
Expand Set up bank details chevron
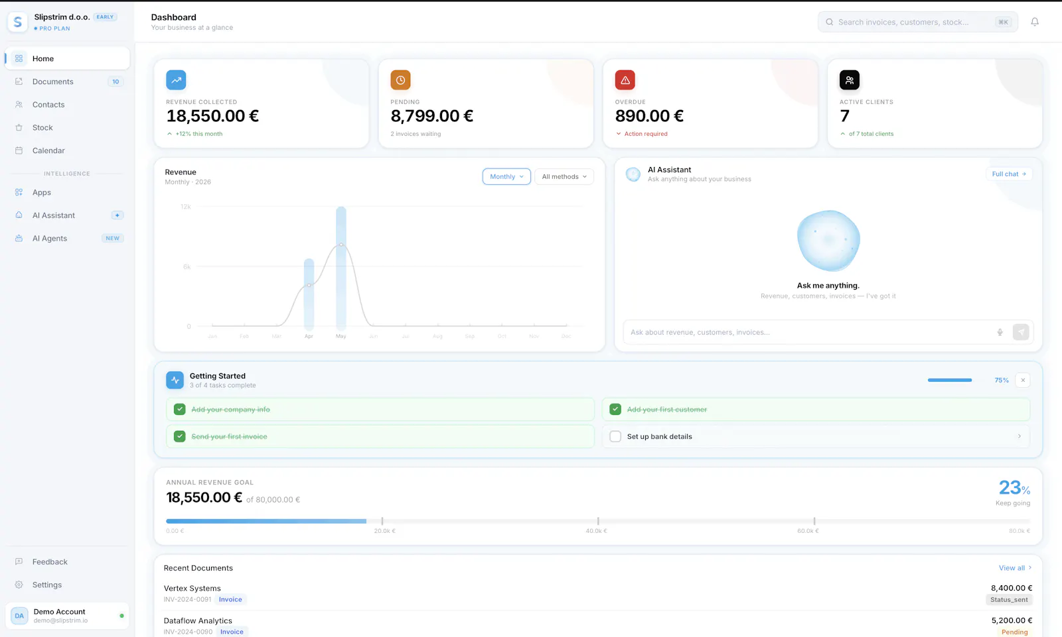pos(1020,436)
